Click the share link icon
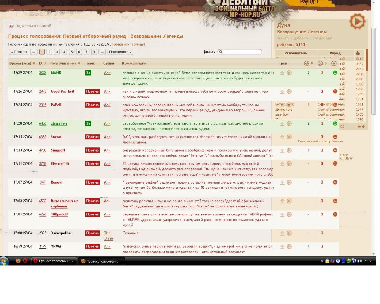 coord(11,26)
